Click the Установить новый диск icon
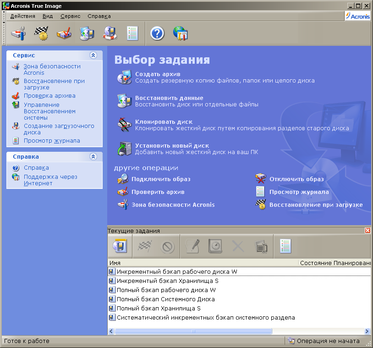This screenshot has height=348, width=373. pyautogui.click(x=124, y=149)
